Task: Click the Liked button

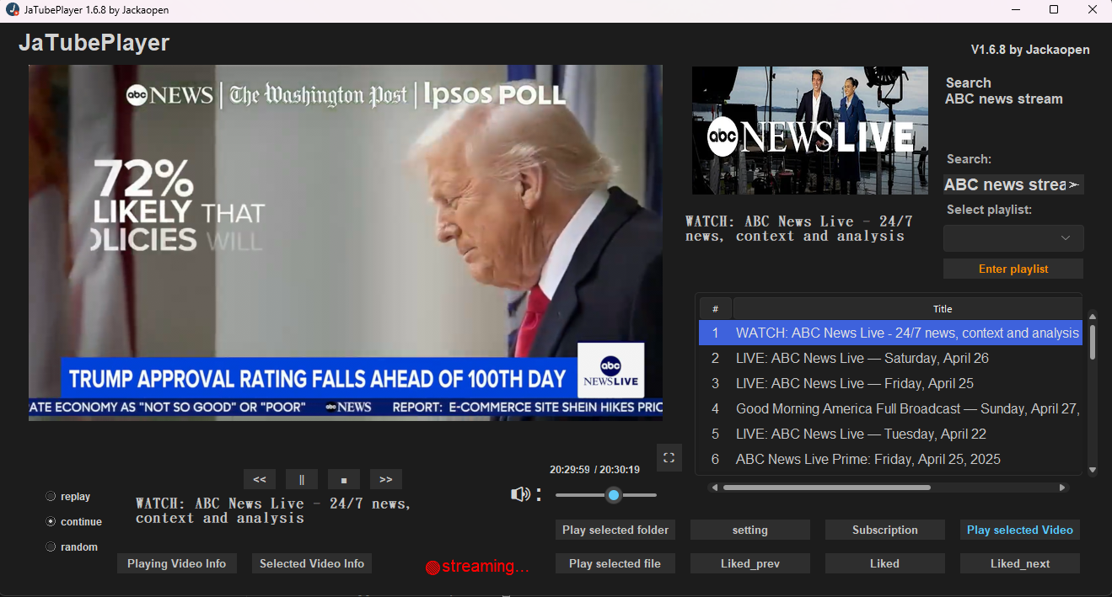Action: [x=885, y=563]
